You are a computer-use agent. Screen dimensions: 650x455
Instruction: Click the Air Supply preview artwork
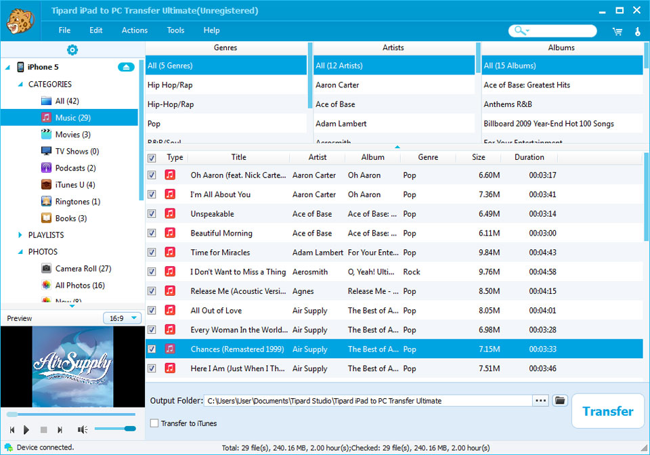pos(72,366)
